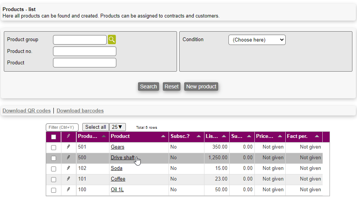
Task: Sort by Price... column arrow
Action: click(280, 136)
